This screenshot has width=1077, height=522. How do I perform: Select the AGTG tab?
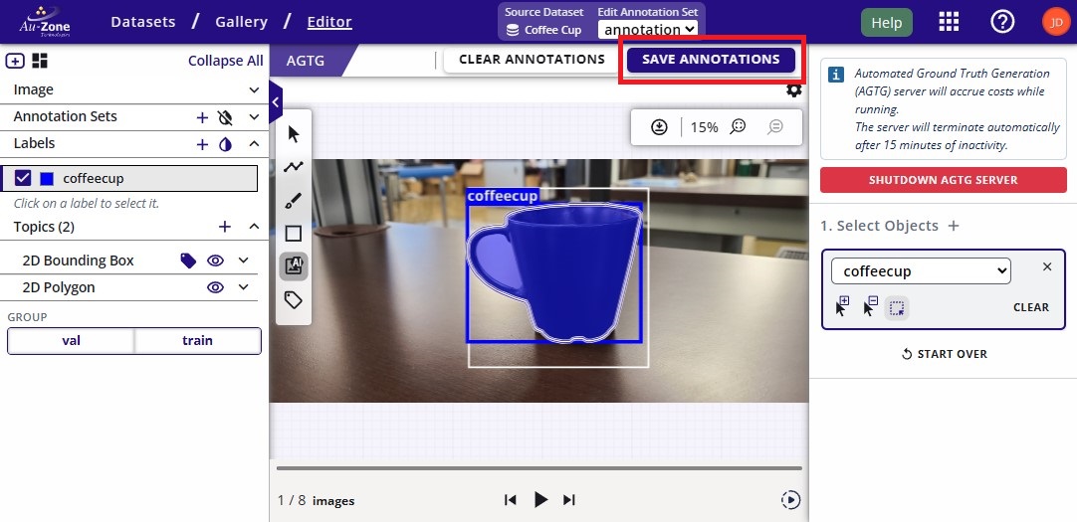[x=306, y=61]
